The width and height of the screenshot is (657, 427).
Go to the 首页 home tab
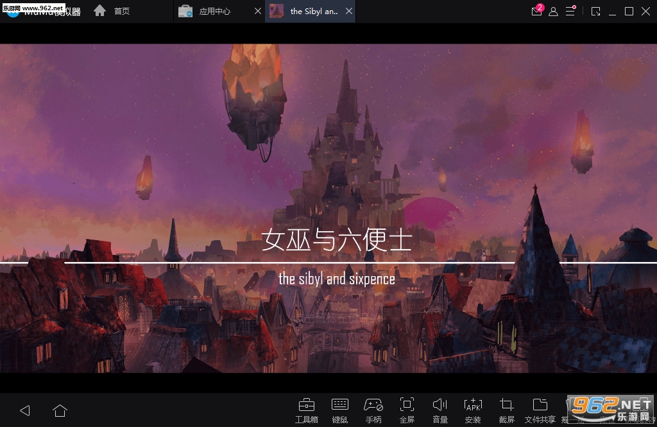(x=121, y=12)
